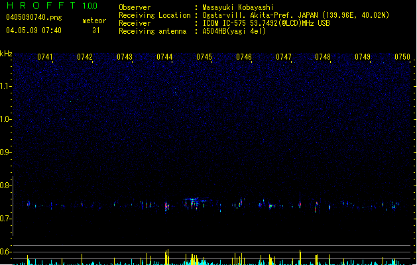The width and height of the screenshot is (417, 265).
Task: Click the meteor count value 31
Action: 96,30
